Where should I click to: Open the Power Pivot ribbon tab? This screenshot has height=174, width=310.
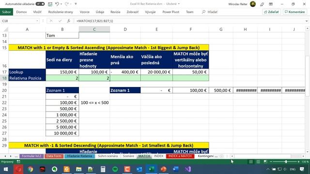tap(170, 12)
